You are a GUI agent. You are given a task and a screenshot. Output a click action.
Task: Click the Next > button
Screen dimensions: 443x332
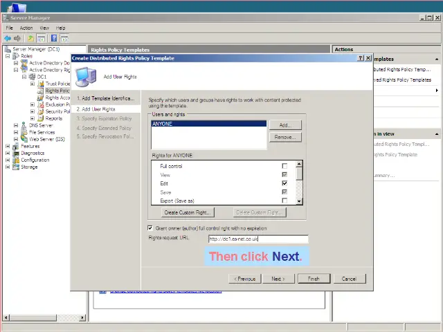tap(278, 279)
